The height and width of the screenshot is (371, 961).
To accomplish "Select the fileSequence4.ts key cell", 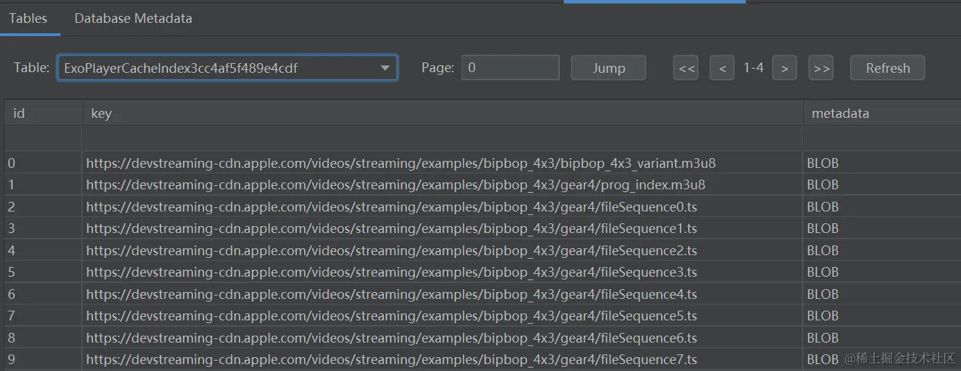I will click(x=443, y=294).
